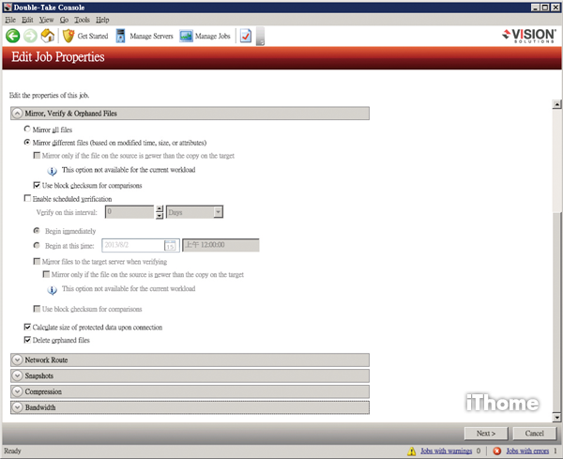The image size is (563, 459).
Task: Toggle Enable scheduled verification checkbox
Action: [x=26, y=199]
